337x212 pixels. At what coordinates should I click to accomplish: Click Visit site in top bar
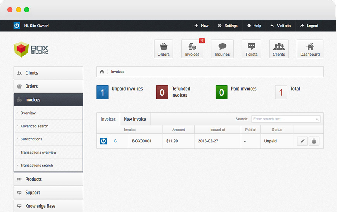280,26
